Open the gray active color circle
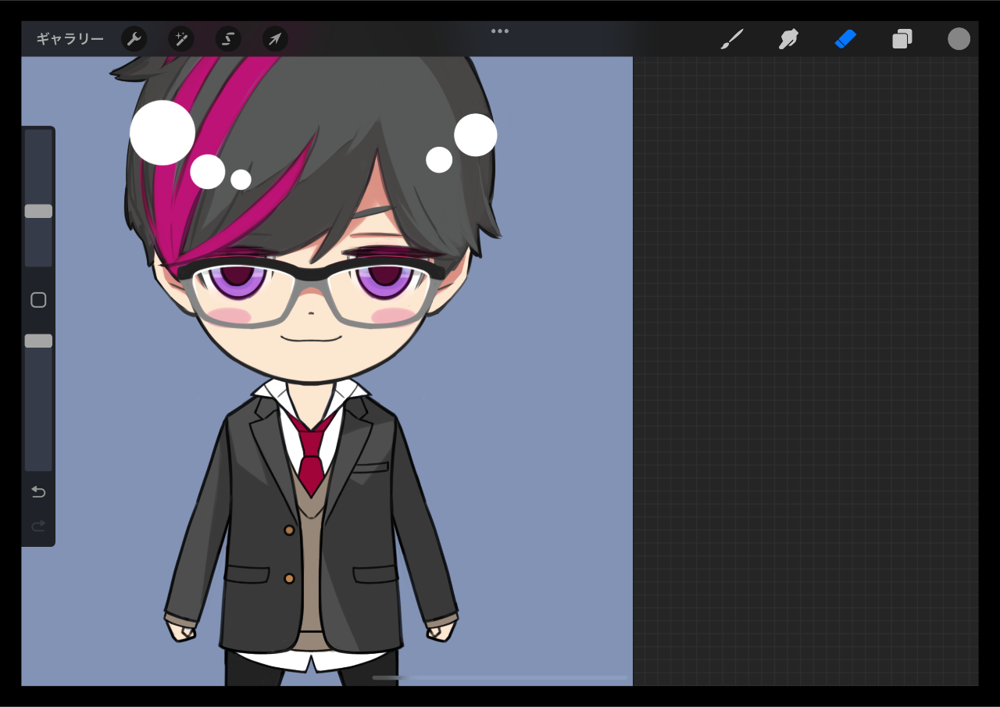1000x707 pixels. (x=959, y=39)
